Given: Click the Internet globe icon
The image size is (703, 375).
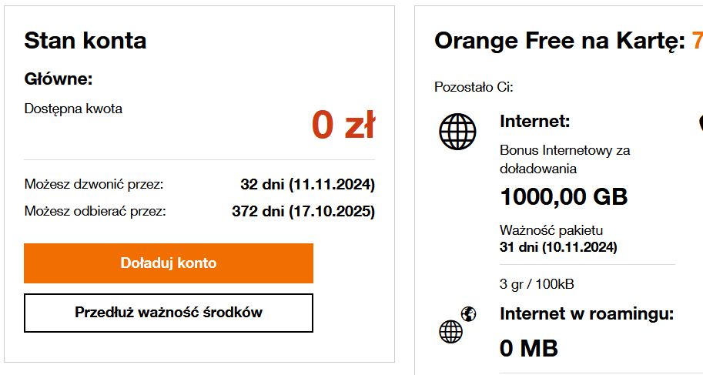Looking at the screenshot, I should (x=458, y=132).
